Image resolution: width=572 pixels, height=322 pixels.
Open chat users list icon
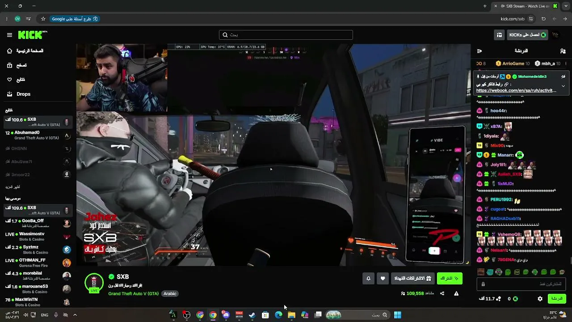(x=563, y=51)
